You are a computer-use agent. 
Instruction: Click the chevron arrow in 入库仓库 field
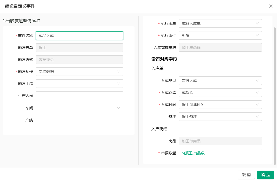257,93
